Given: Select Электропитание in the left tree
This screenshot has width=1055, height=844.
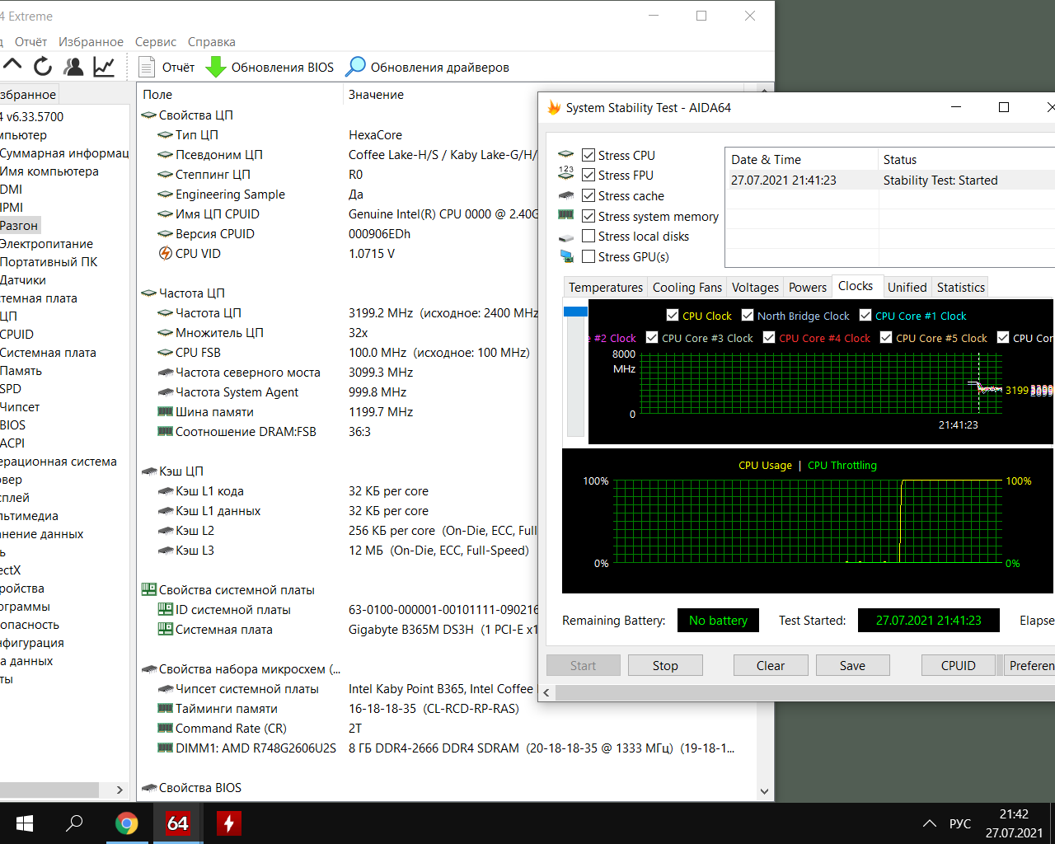Looking at the screenshot, I should [46, 244].
